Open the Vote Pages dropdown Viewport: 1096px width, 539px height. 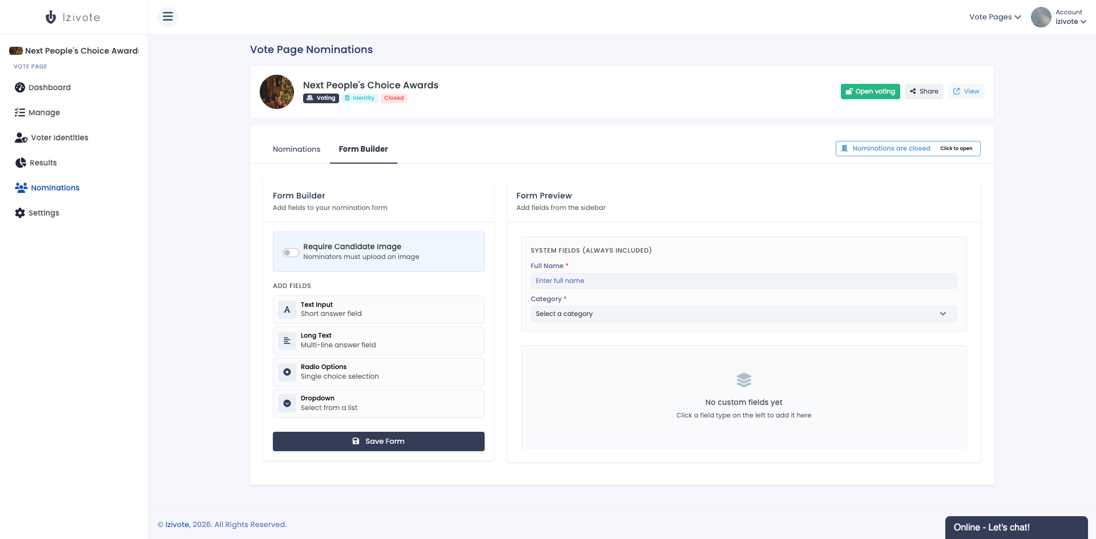click(x=995, y=17)
